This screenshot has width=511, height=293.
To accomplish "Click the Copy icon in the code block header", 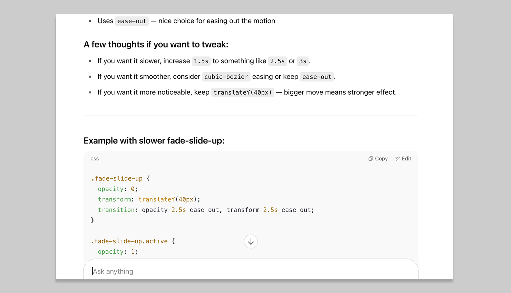I will (371, 159).
